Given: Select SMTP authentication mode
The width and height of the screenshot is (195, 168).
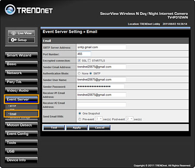Looking at the screenshot, I should pyautogui.click(x=91, y=73).
